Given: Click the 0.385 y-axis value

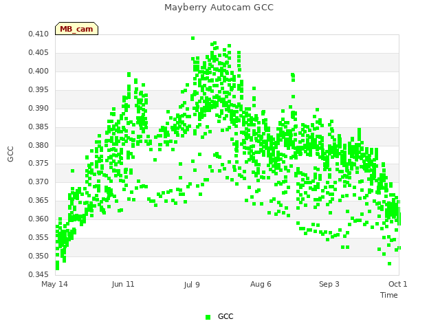Looking at the screenshot, I should [38, 126].
